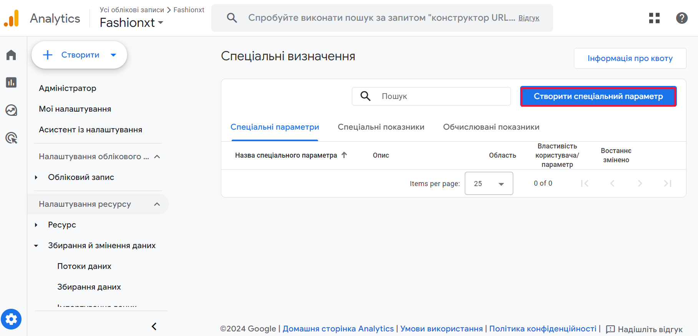The image size is (698, 336).
Task: Expand the Ресурс tree item
Action: [36, 225]
